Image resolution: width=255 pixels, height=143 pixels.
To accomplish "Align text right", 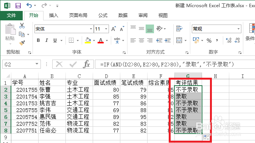I will click(150, 40).
